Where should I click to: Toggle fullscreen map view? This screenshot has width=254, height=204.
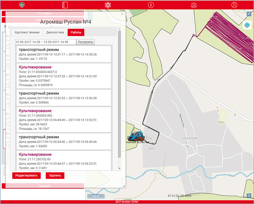tap(249, 14)
